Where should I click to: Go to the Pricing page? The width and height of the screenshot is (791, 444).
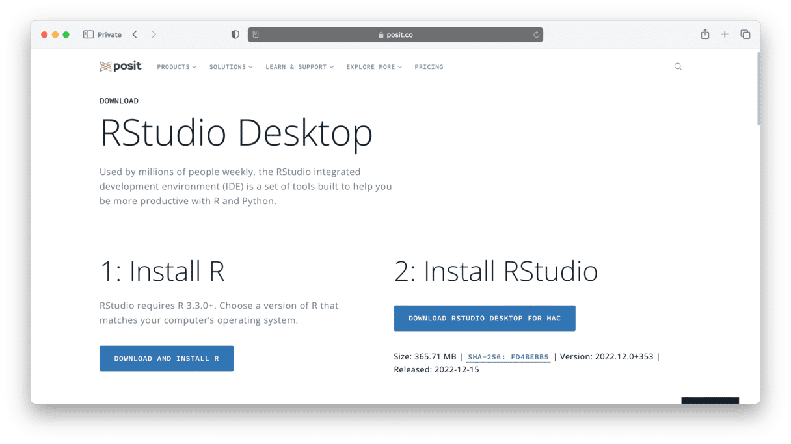coord(429,67)
